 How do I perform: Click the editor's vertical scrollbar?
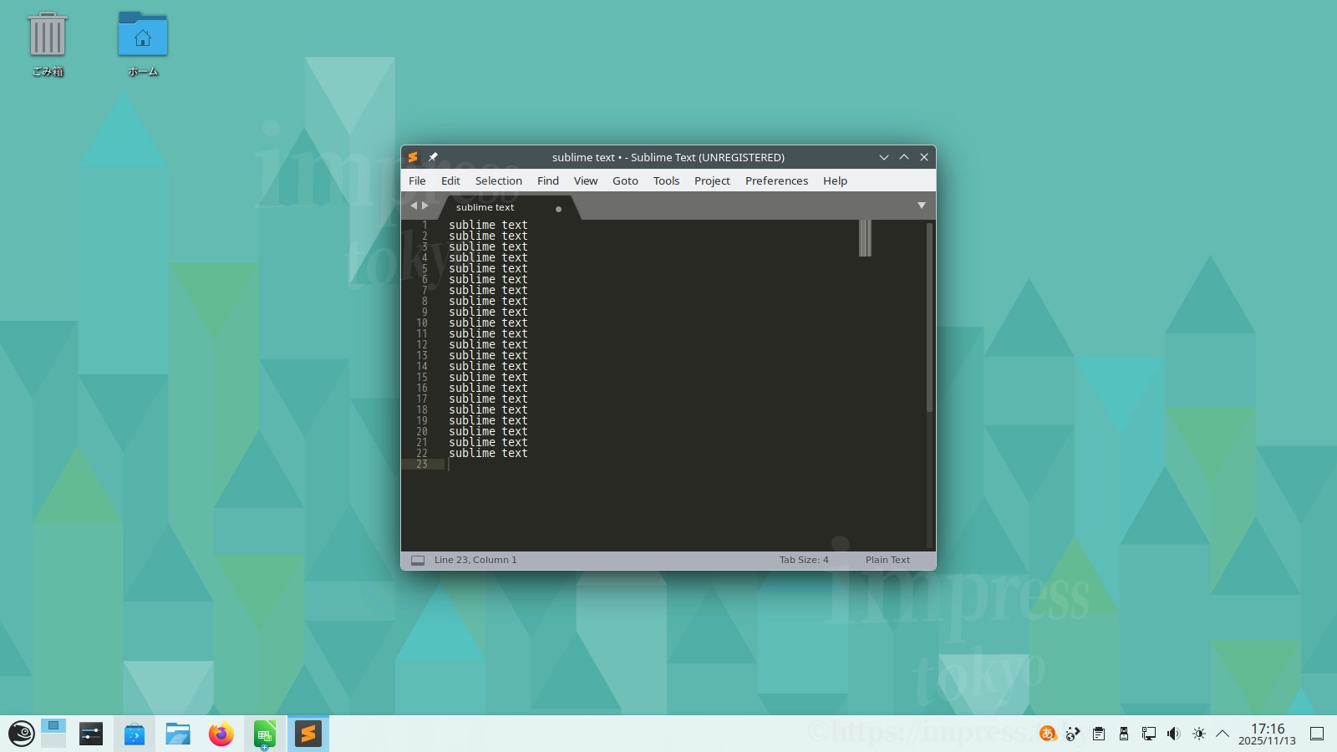point(929,318)
